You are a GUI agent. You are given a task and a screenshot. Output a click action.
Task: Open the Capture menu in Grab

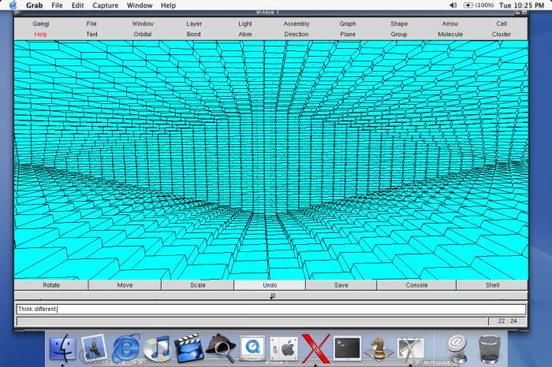pos(105,6)
